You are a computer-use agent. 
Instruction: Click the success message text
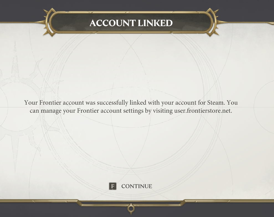(x=131, y=107)
